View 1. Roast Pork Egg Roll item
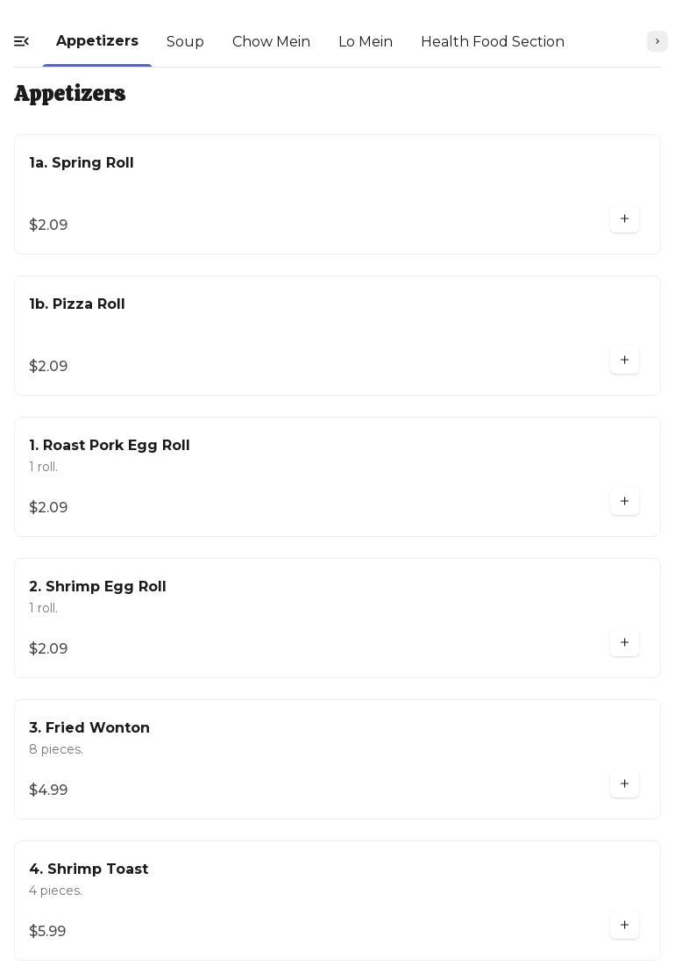 [x=110, y=446]
